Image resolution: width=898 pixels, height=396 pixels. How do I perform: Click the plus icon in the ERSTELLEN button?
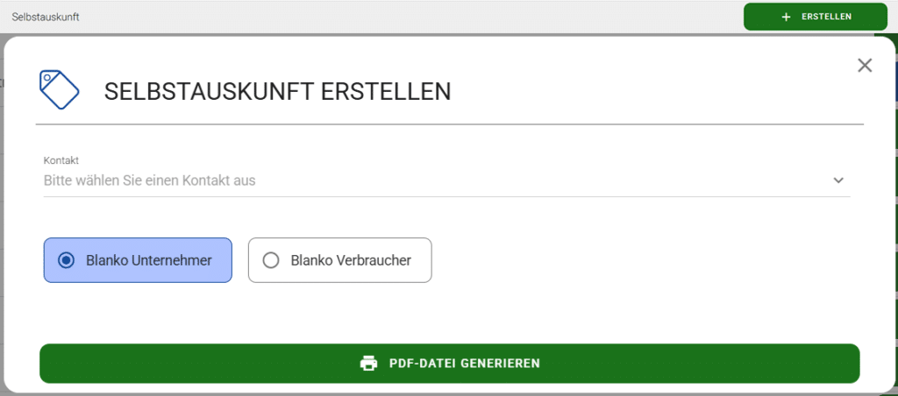pos(786,17)
